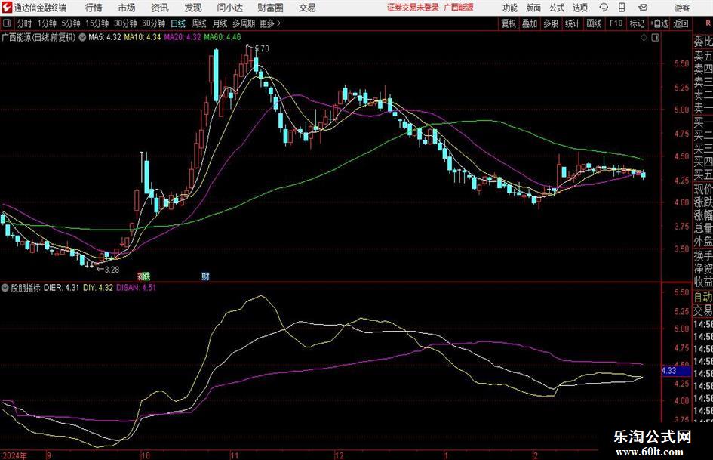Open the 问小达 menu
This screenshot has height=460, width=713.
tap(229, 8)
